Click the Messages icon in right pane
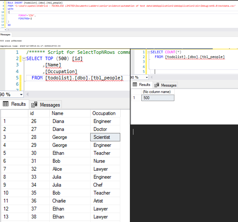Viewport: 238px width, 222px height. pyautogui.click(x=157, y=85)
